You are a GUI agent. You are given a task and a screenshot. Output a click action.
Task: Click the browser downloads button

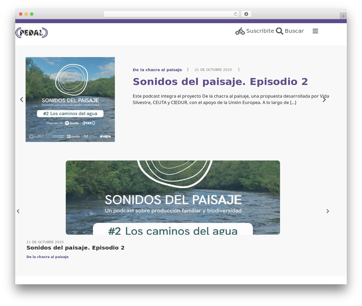[x=246, y=14]
